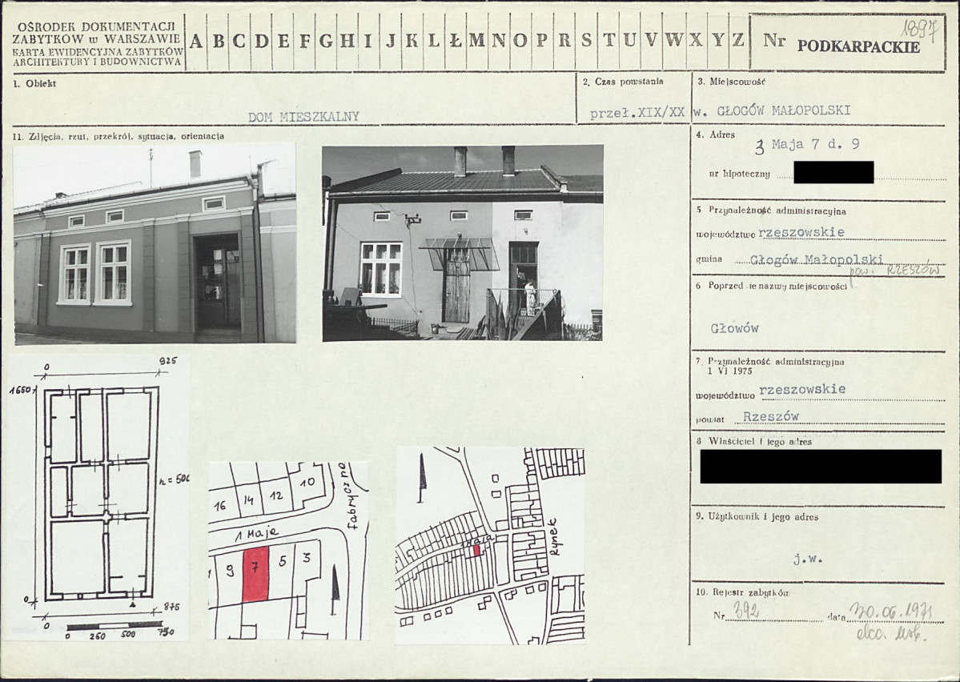This screenshot has height=682, width=960.
Task: Click the PODKARPACKIE stamp label
Action: [x=858, y=46]
